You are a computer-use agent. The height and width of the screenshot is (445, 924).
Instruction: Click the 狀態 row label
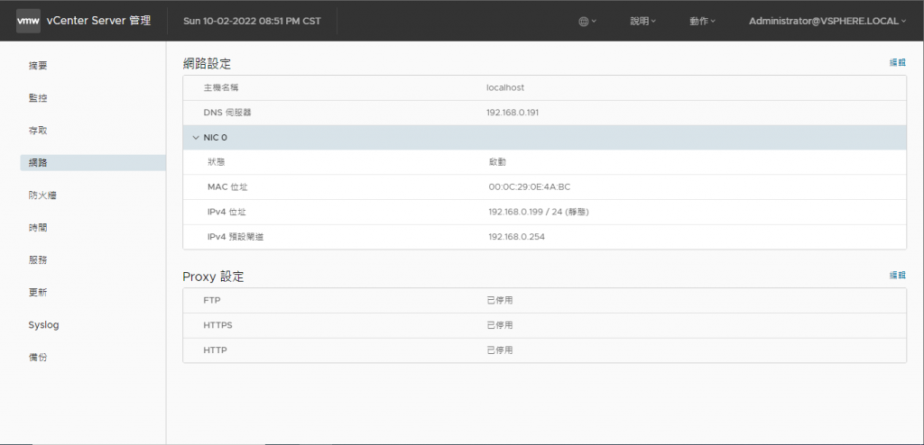[x=216, y=162]
